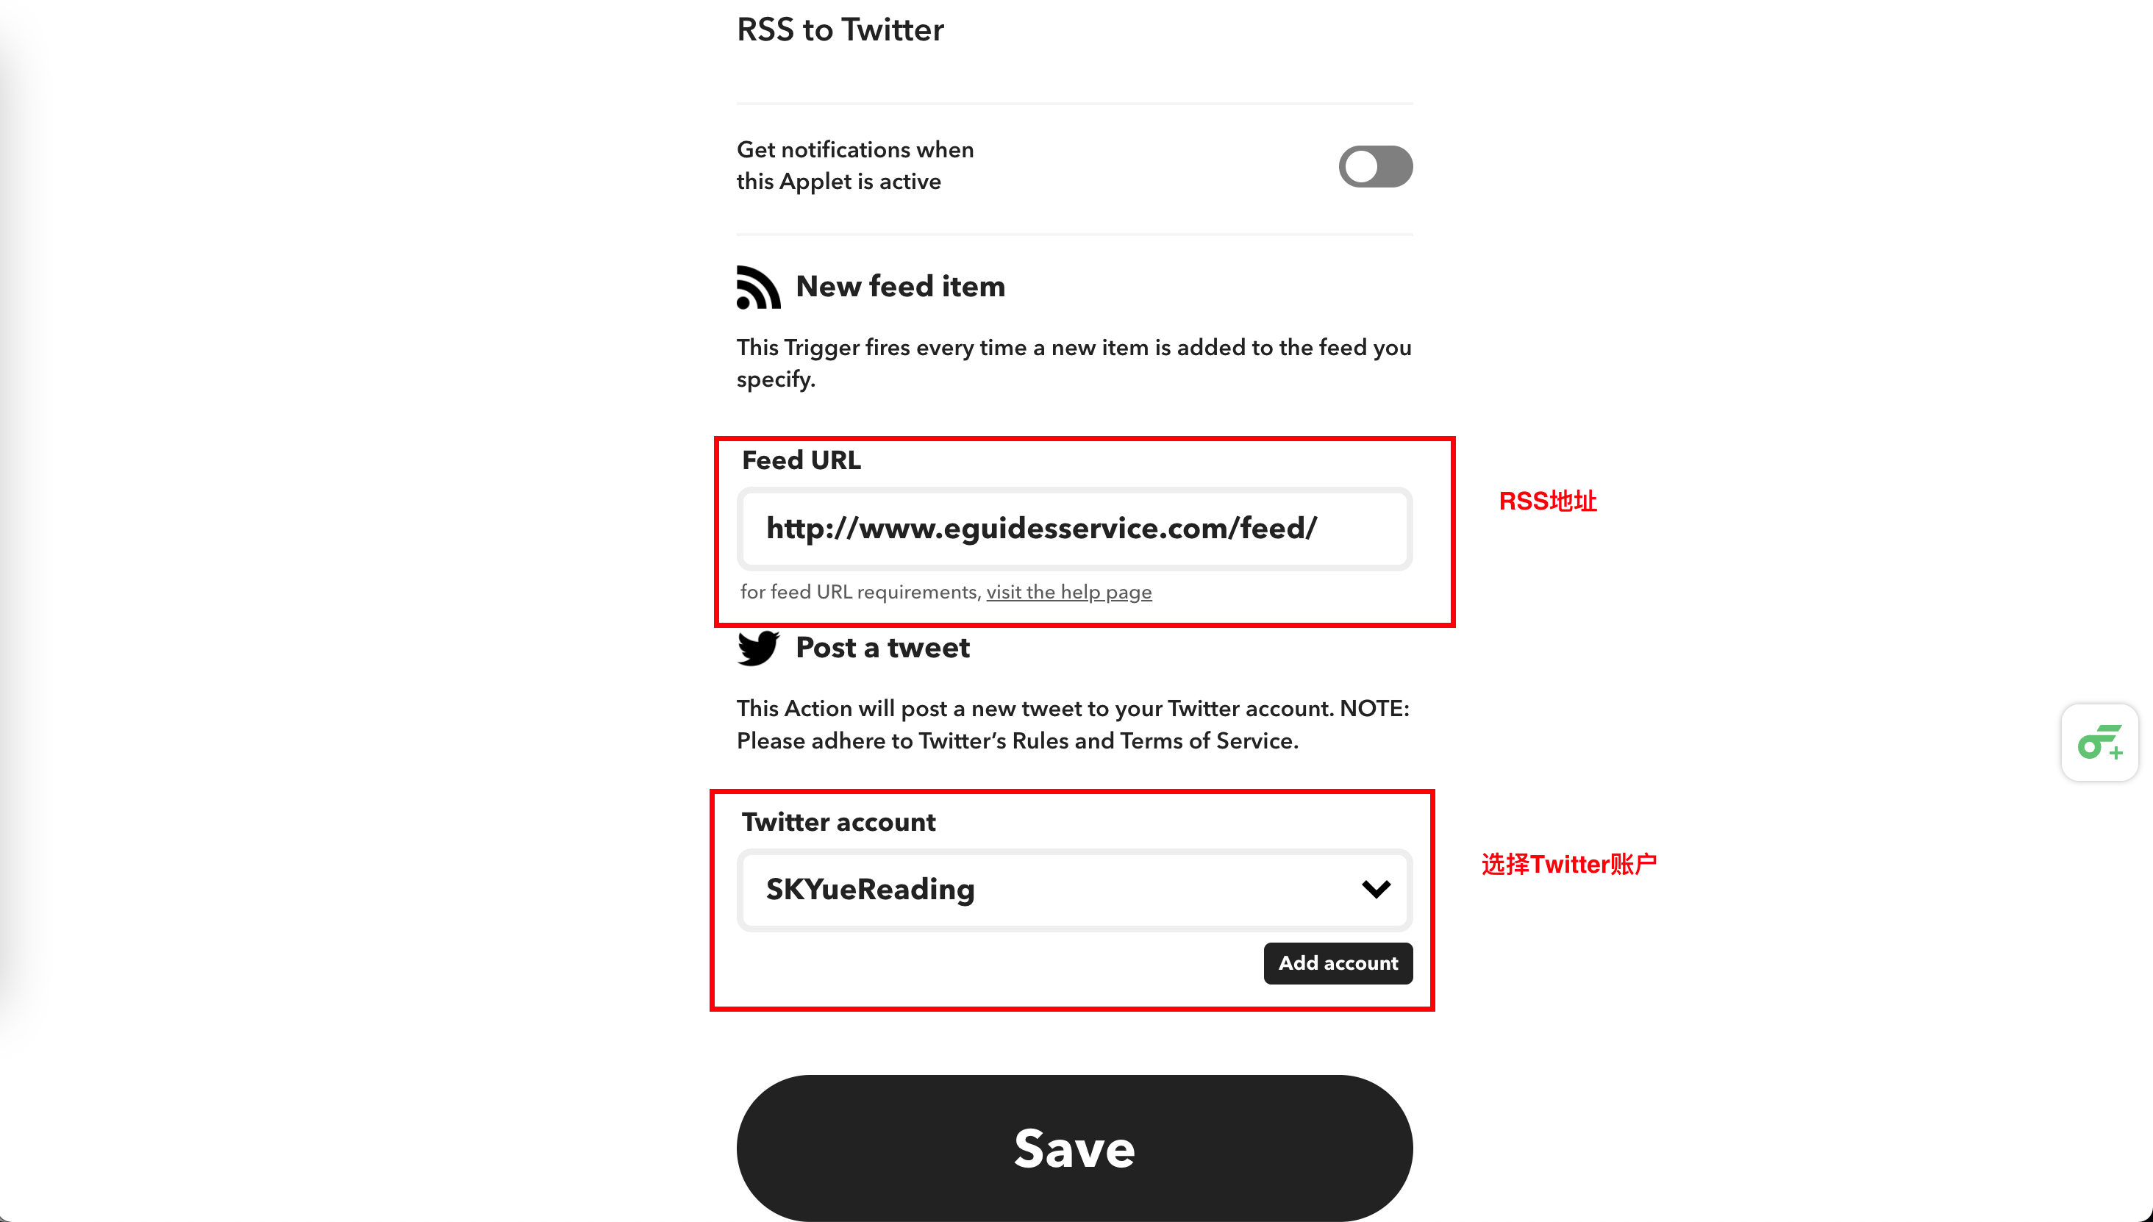Visit the help page link
Image resolution: width=2153 pixels, height=1222 pixels.
(1069, 592)
